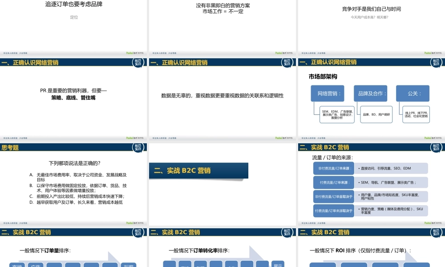
Task: Click the 展示 shape in the ROI 排序 diagram
Action: tap(417, 265)
